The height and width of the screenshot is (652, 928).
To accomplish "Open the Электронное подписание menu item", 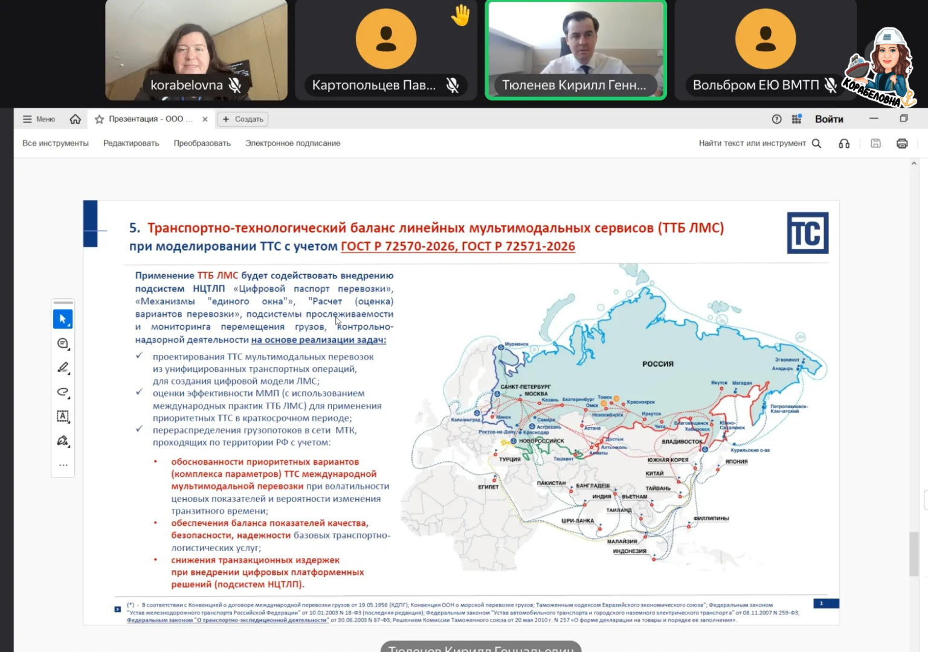I will [x=293, y=143].
